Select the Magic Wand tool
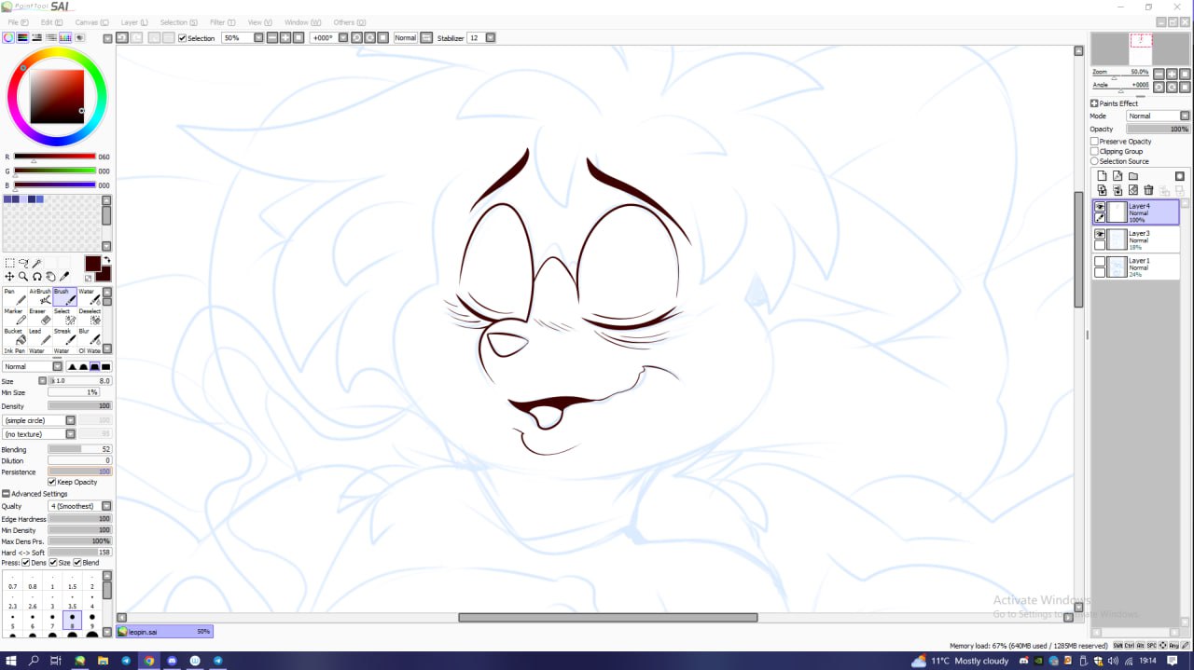Viewport: 1194px width, 670px height. coord(37,264)
